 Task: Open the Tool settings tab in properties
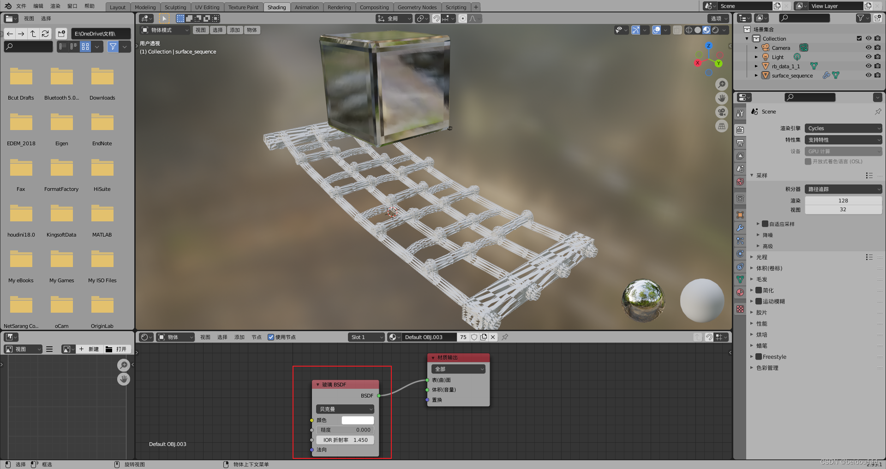tap(740, 113)
